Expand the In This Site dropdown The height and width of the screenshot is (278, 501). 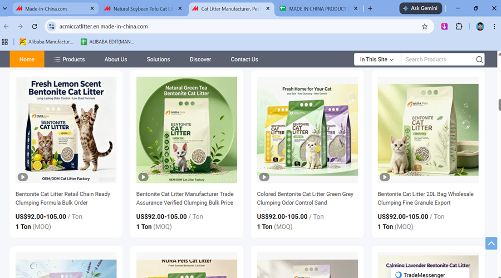(377, 59)
